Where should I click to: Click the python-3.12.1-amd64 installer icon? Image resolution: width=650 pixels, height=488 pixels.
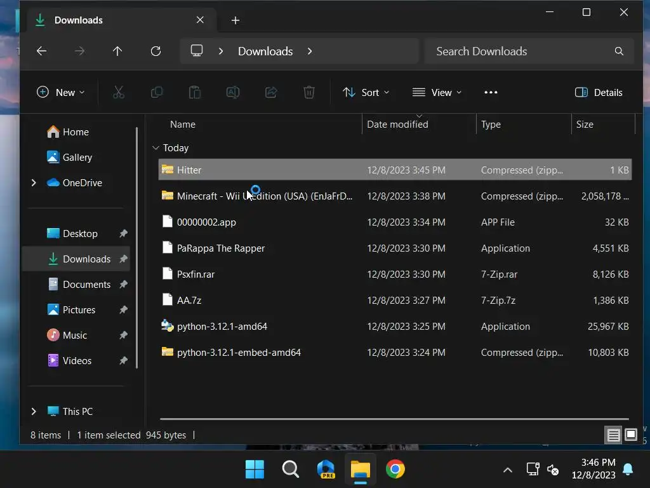[x=168, y=326]
